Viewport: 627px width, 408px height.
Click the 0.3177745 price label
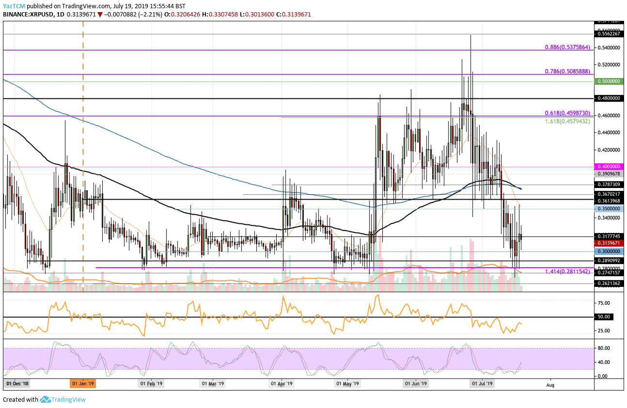608,236
